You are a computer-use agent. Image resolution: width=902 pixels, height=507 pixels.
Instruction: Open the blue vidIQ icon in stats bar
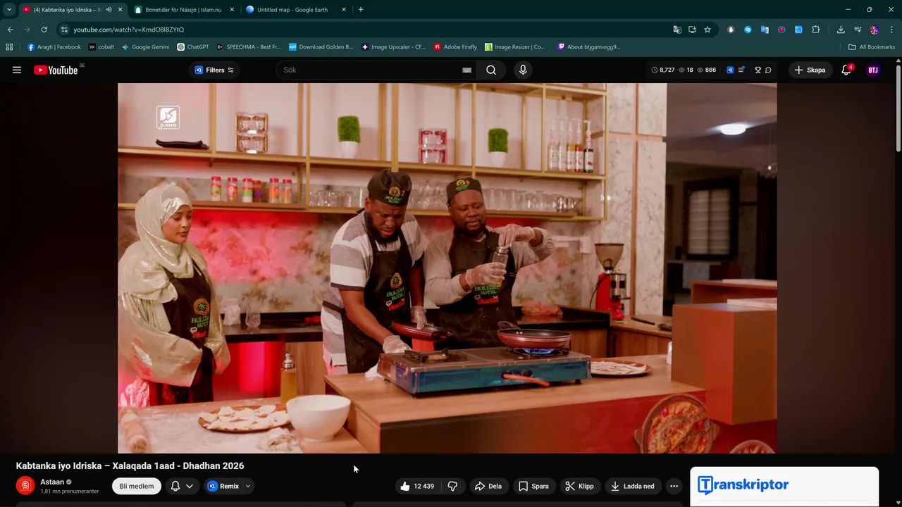pyautogui.click(x=730, y=70)
